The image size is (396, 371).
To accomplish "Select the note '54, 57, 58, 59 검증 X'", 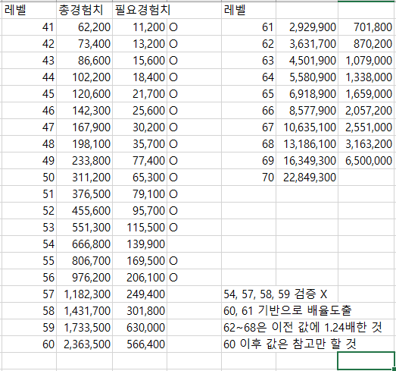I will pyautogui.click(x=276, y=294).
